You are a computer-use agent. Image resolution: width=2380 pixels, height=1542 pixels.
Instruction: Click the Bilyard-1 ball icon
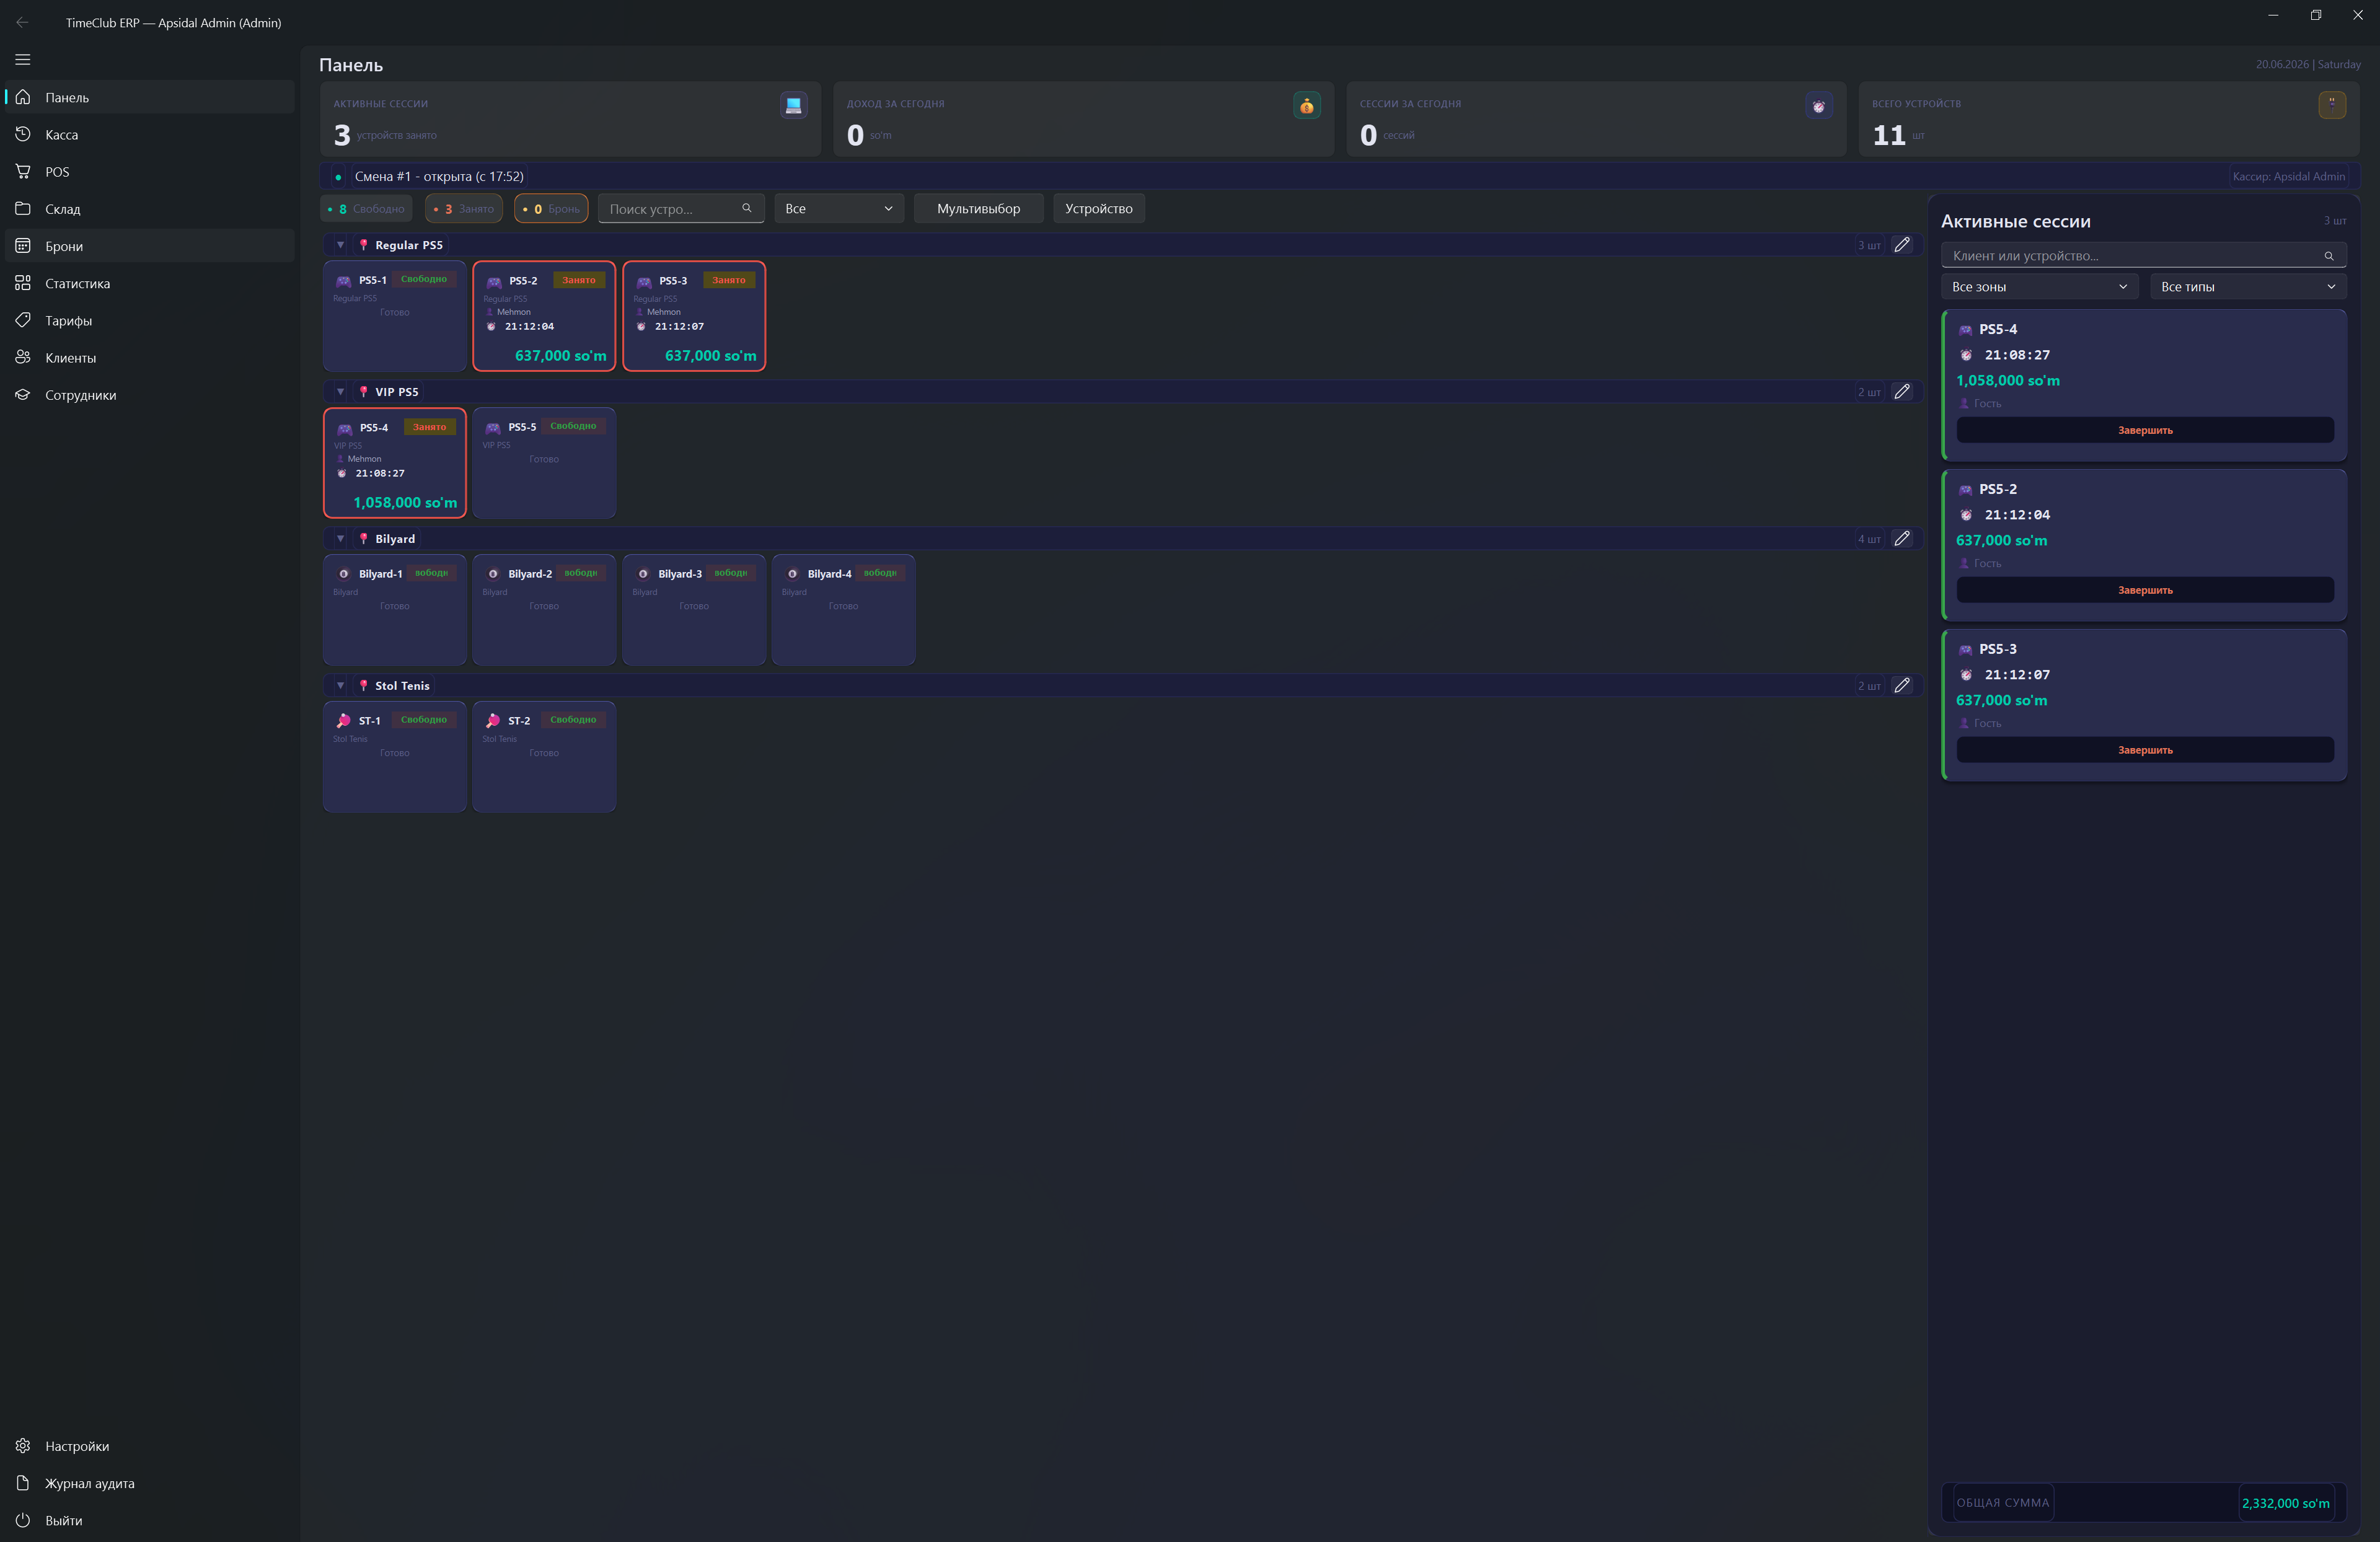(343, 574)
